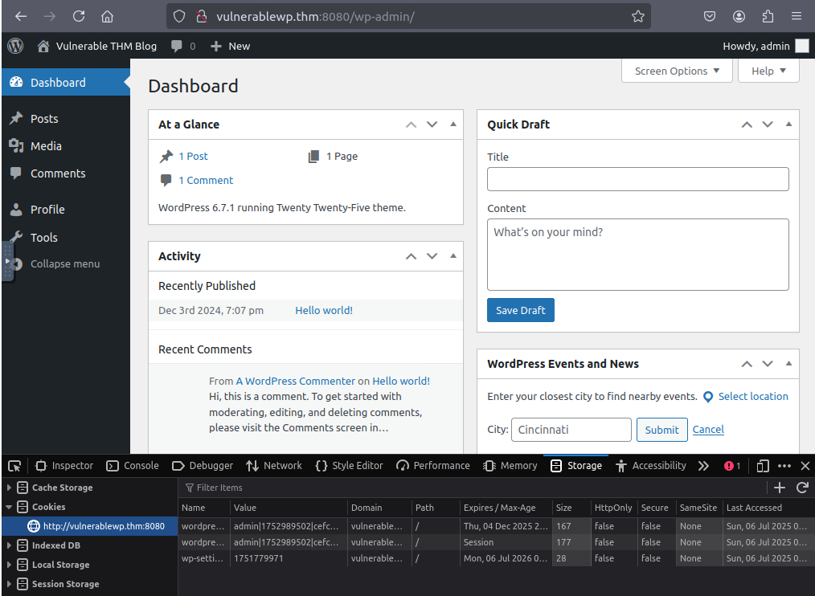
Task: Close the DevTools panel
Action: pyautogui.click(x=805, y=466)
